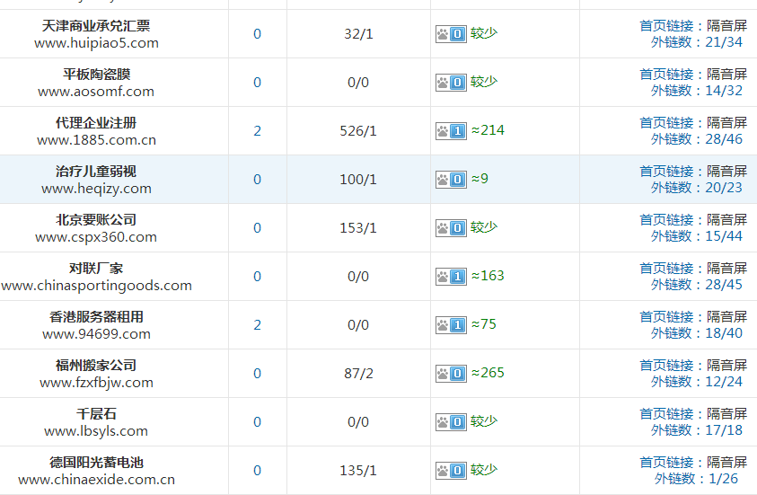Click the 135/1 value for chinaexide
This screenshot has width=757, height=495.
point(358,471)
